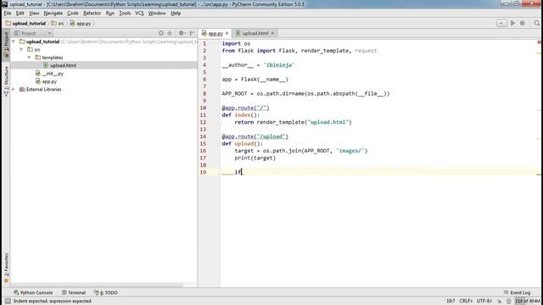Click 'Indent expected' status bar message
Screen dimensions: 543x305
(53, 302)
